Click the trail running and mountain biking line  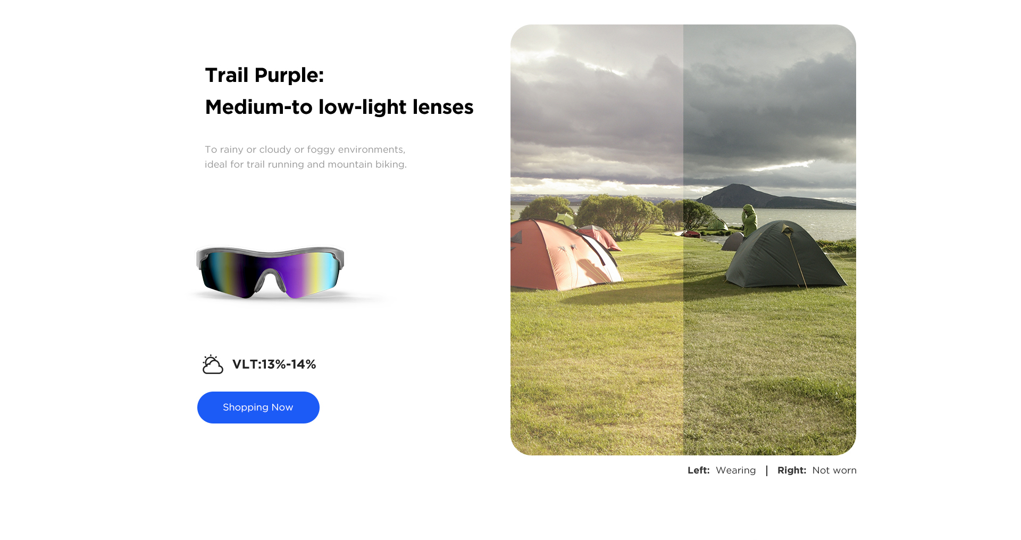pos(306,164)
